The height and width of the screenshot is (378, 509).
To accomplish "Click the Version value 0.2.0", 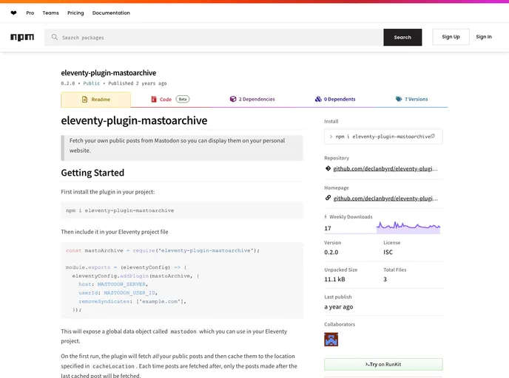I will (331, 252).
